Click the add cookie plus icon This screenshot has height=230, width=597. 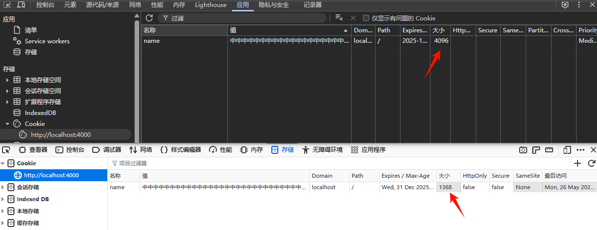coord(578,163)
